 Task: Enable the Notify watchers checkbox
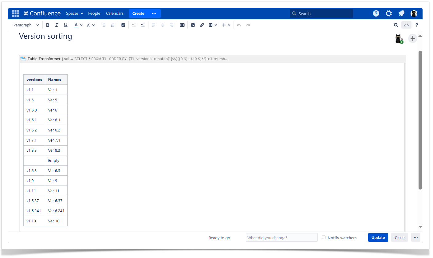click(x=324, y=237)
